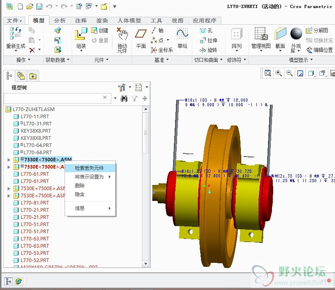The image size is (335, 290).
Task: Click Edit Position (编辑位置)
Action: [319, 50]
